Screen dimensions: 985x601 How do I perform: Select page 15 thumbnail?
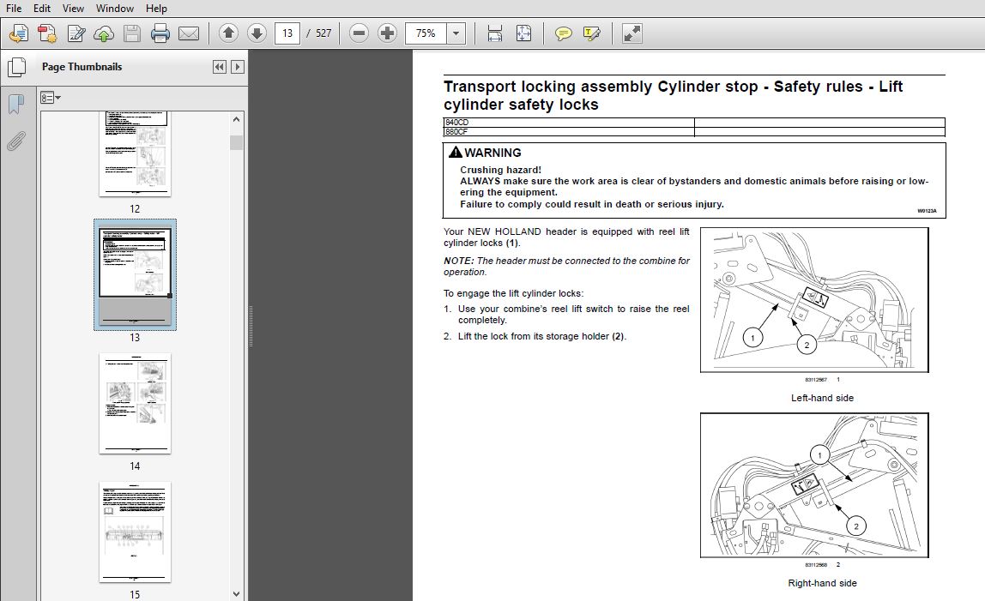[x=135, y=532]
